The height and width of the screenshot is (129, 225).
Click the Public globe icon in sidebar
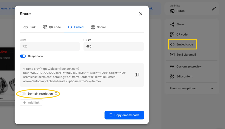[x=172, y=11]
